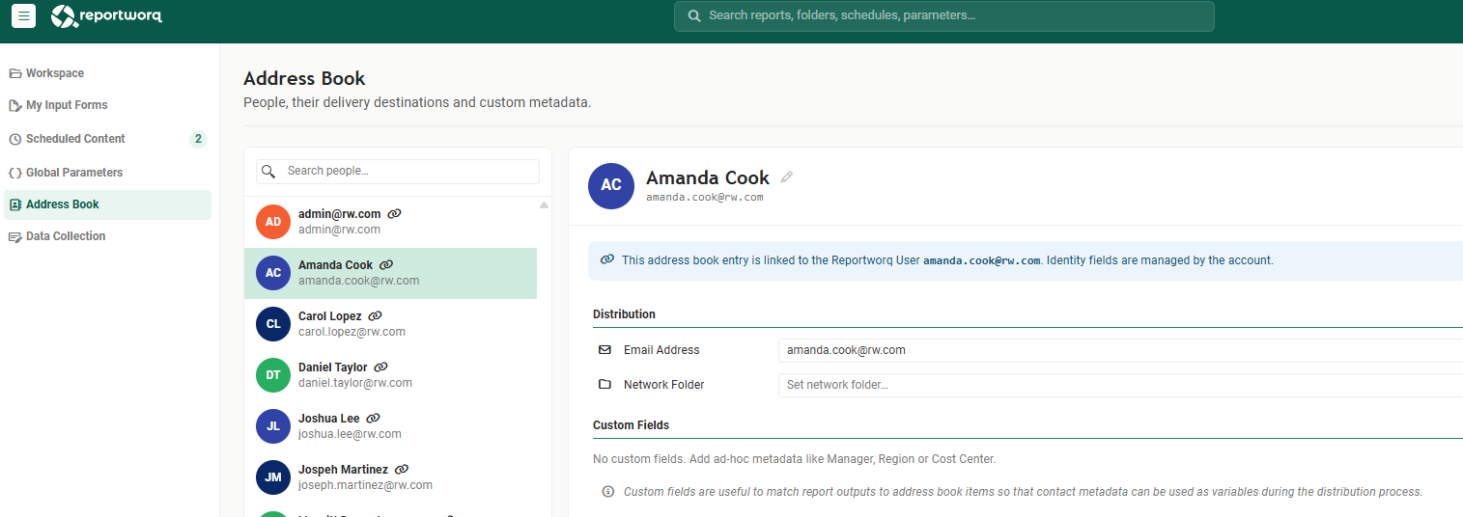Click the envelope icon for Email Address
The width and height of the screenshot is (1463, 517).
click(x=605, y=350)
